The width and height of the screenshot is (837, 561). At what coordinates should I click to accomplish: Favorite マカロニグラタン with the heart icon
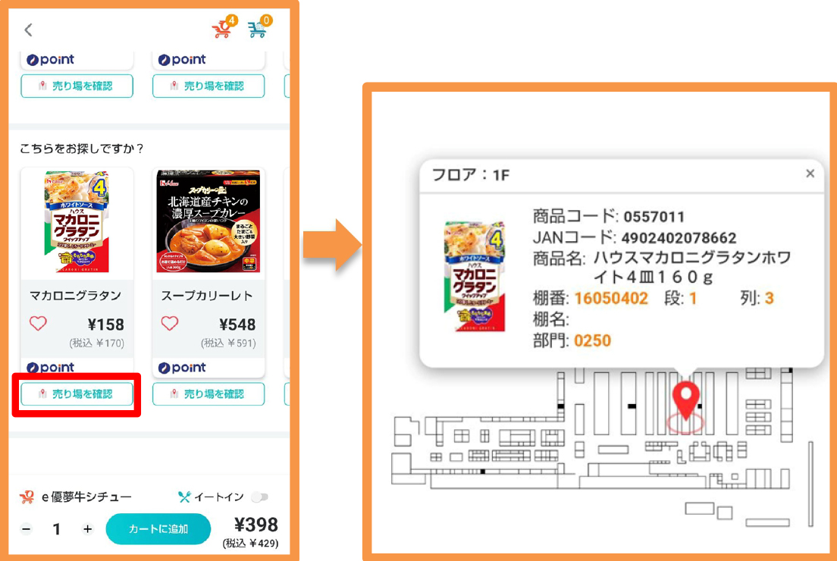38,323
